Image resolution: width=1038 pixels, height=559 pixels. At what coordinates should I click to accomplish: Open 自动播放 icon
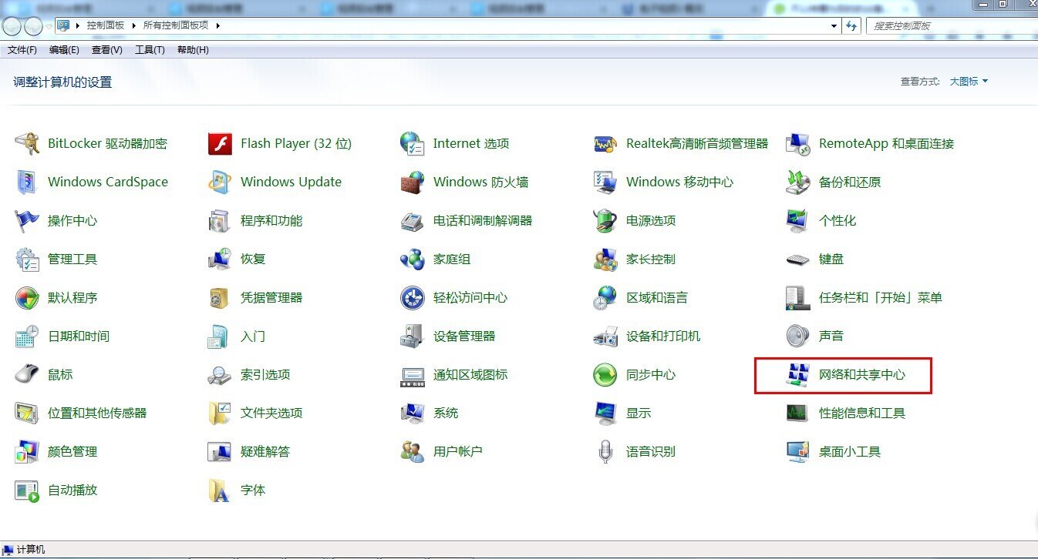pos(27,490)
